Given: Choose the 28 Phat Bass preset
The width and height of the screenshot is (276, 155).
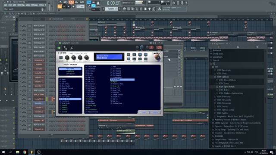Looking at the screenshot, I should tap(122, 80).
